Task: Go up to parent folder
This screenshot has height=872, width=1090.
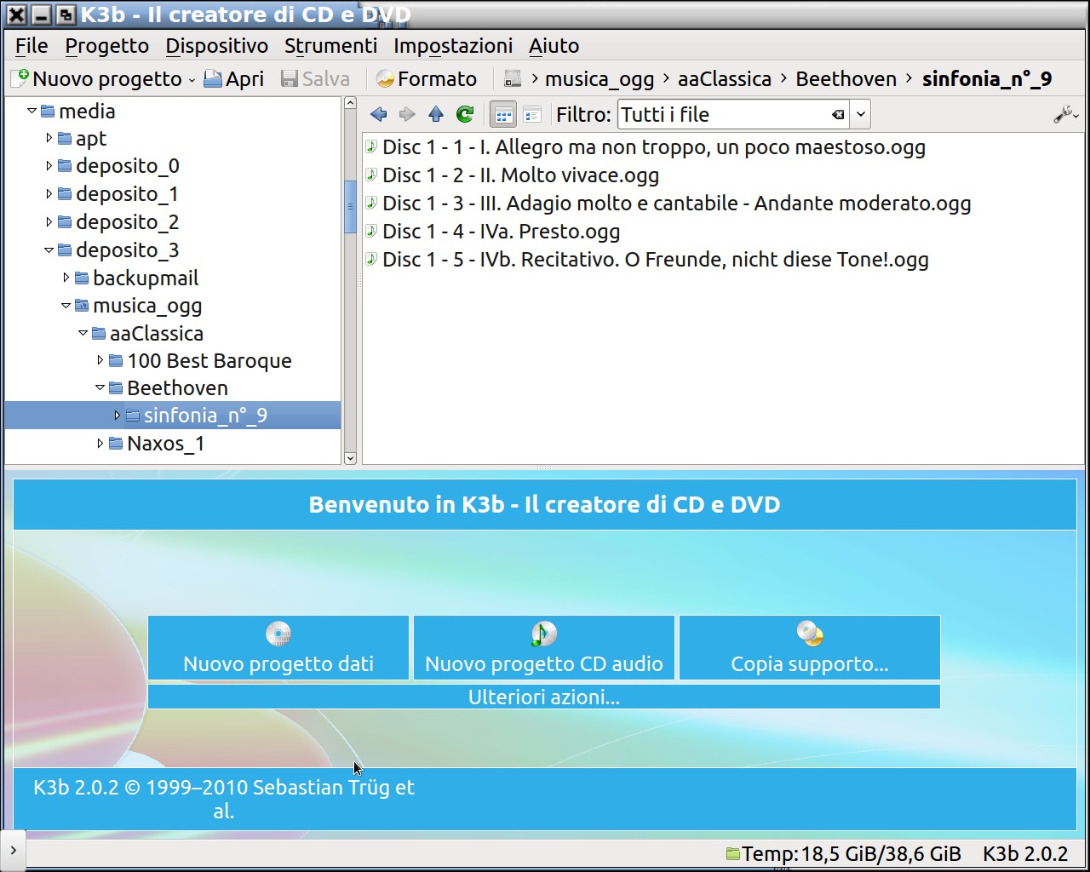Action: (436, 114)
